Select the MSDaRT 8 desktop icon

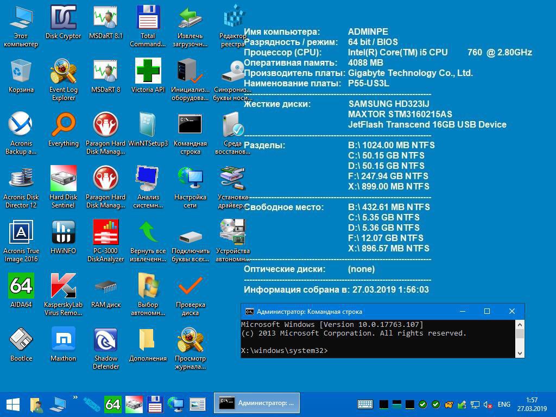pyautogui.click(x=106, y=75)
